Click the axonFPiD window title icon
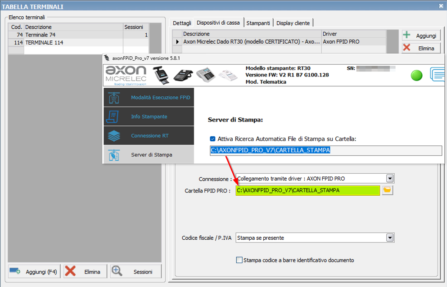The height and width of the screenshot is (287, 447). 107,58
